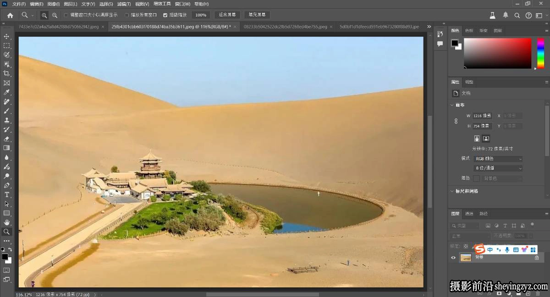
Task: Open the 模式 RGB 颜色 dropdown
Action: point(498,159)
